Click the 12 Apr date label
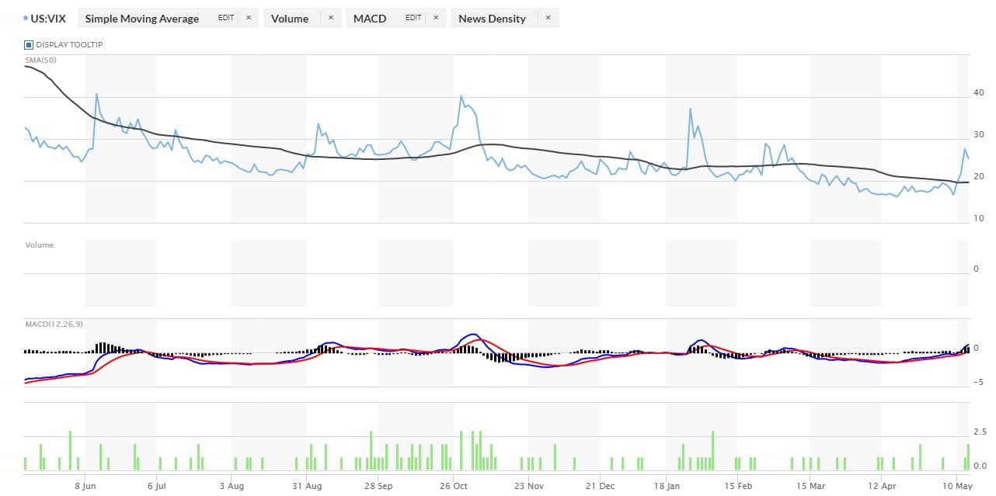 pyautogui.click(x=883, y=485)
